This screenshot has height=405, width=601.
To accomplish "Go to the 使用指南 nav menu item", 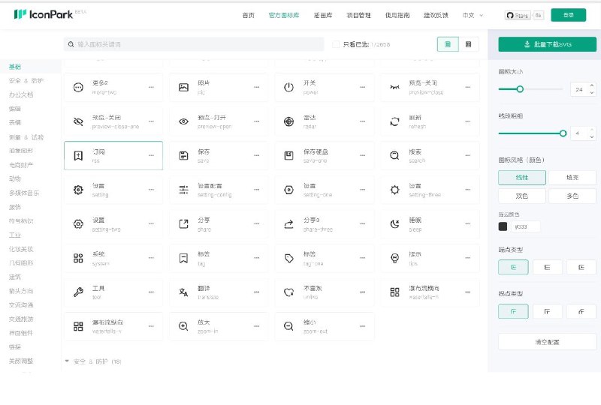I will (x=397, y=15).
